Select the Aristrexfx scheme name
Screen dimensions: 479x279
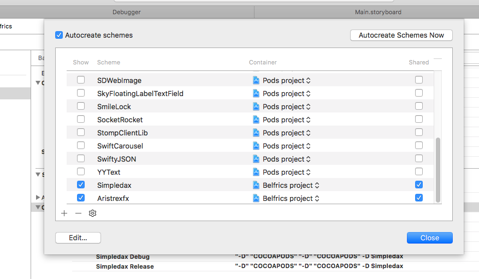[113, 198]
